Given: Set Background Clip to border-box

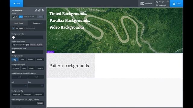Looking at the screenshot, I should coord(17,94).
